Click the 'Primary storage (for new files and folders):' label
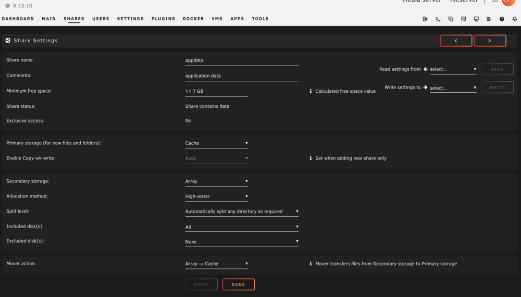The height and width of the screenshot is (297, 521). click(54, 143)
